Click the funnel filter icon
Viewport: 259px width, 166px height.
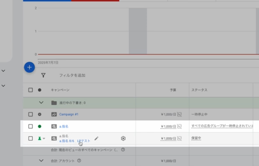(x=43, y=75)
